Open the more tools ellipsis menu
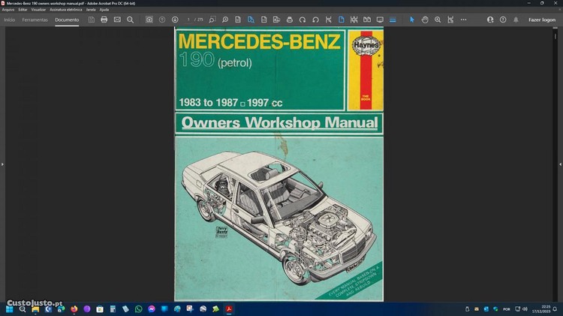The height and width of the screenshot is (316, 563). coord(463,20)
